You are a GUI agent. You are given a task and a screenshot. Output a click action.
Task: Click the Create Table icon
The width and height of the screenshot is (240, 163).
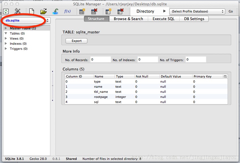pos(82,11)
